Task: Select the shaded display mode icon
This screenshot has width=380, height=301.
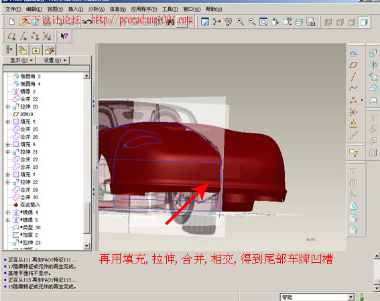Action: click(364, 22)
